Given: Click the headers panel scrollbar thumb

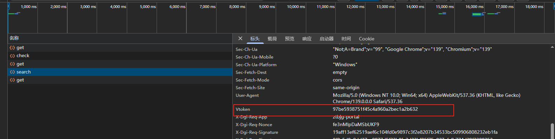Looking at the screenshot, I should click(553, 131).
